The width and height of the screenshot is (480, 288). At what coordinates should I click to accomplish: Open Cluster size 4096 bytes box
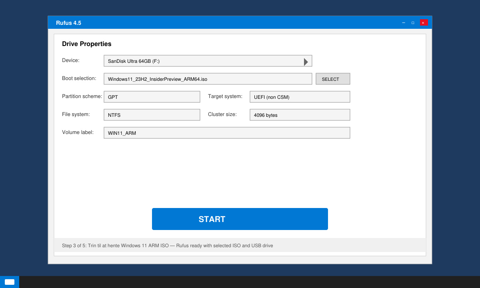(300, 115)
